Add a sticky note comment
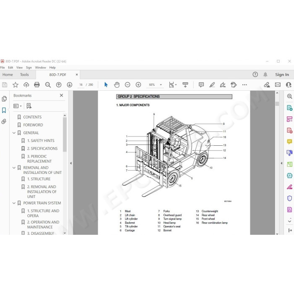 click(201, 85)
